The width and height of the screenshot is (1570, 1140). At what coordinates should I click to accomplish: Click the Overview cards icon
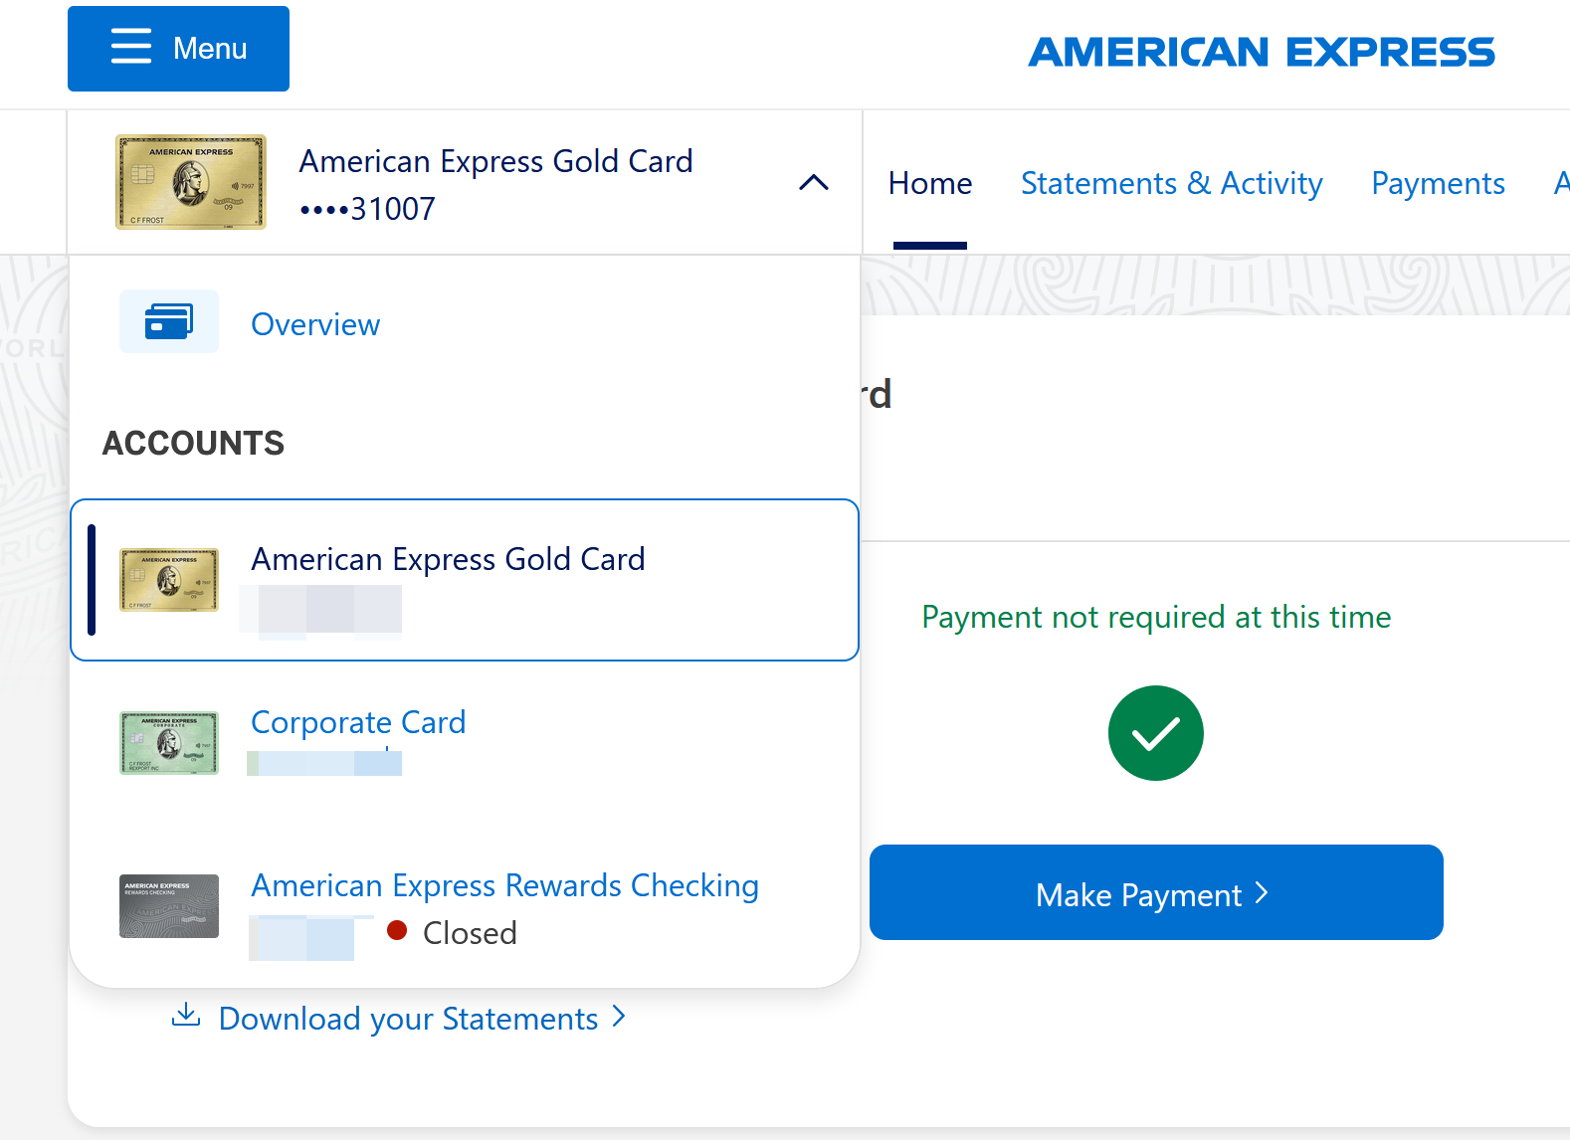click(169, 321)
